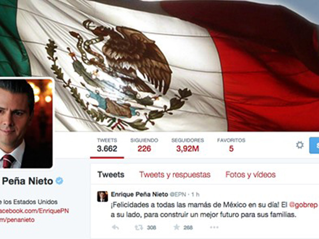Open the large profile photo
Screen dimensions: 319x239
[26, 123]
